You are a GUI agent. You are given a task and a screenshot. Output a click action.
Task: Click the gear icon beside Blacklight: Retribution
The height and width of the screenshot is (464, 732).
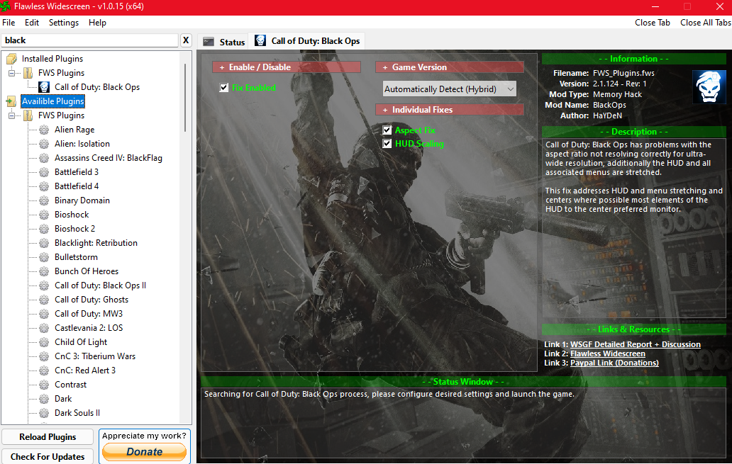(x=45, y=243)
